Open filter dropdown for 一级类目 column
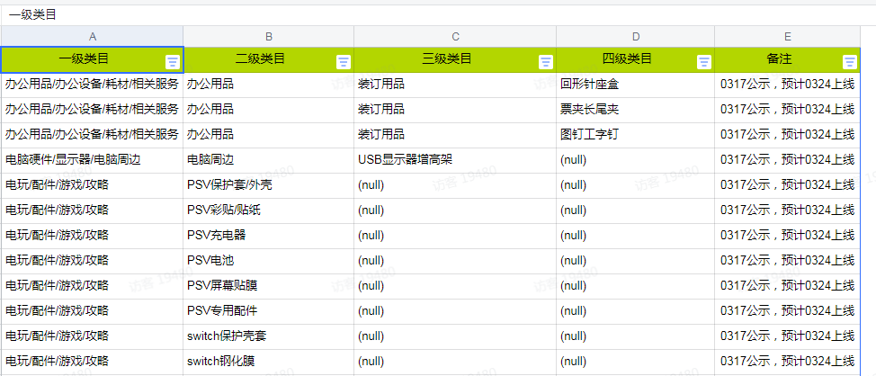876x376 pixels. [173, 62]
